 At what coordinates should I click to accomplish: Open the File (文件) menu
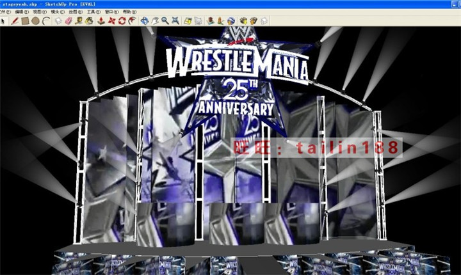click(x=5, y=12)
